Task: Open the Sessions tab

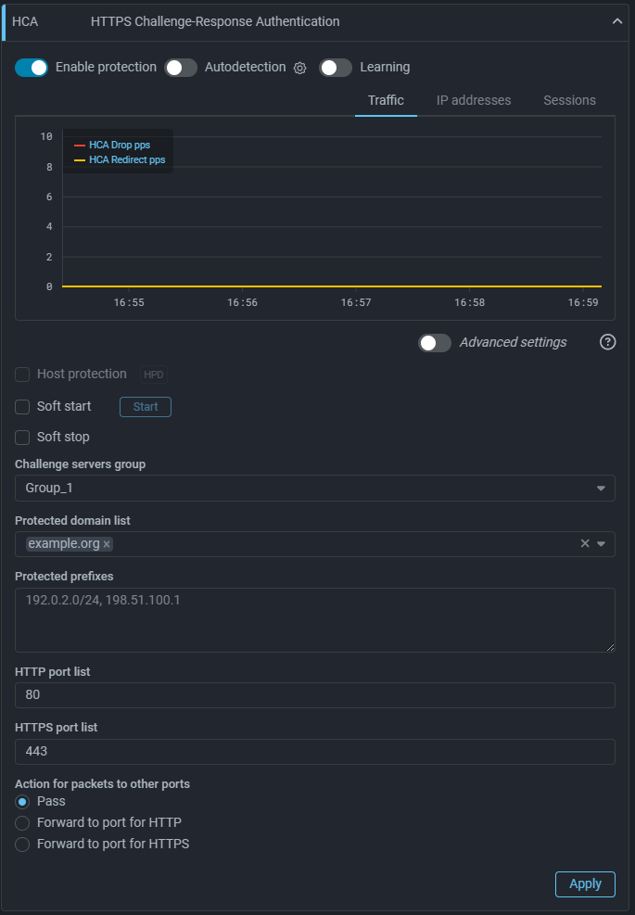Action: pos(569,100)
